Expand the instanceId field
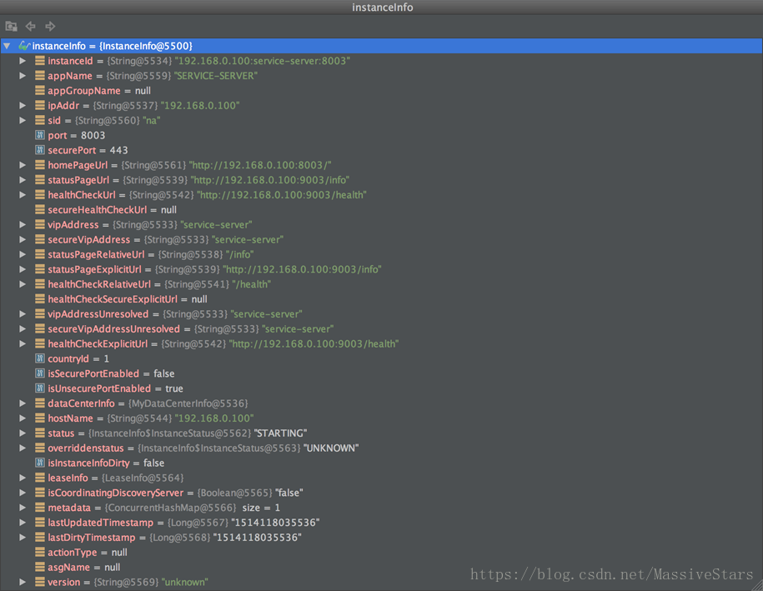The height and width of the screenshot is (591, 763). (x=23, y=61)
